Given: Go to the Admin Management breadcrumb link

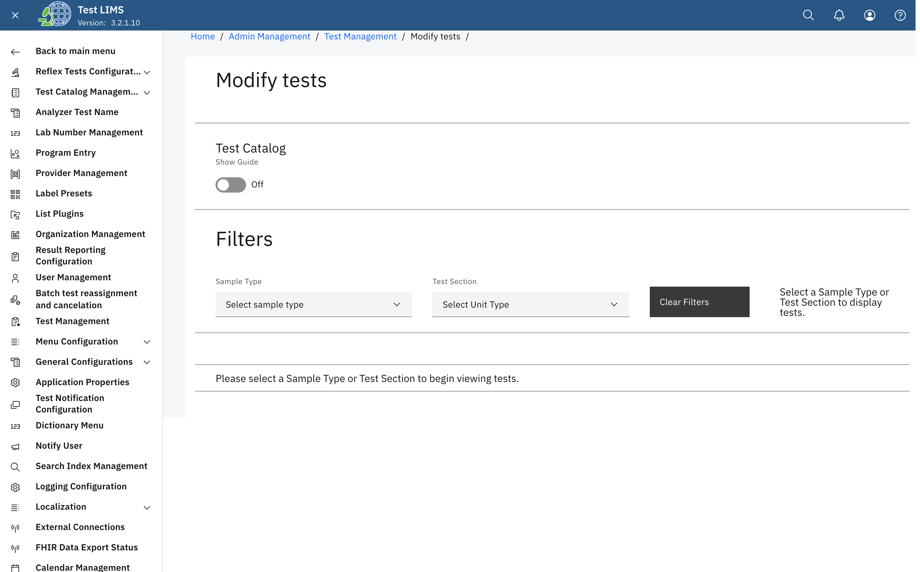Looking at the screenshot, I should pyautogui.click(x=269, y=36).
